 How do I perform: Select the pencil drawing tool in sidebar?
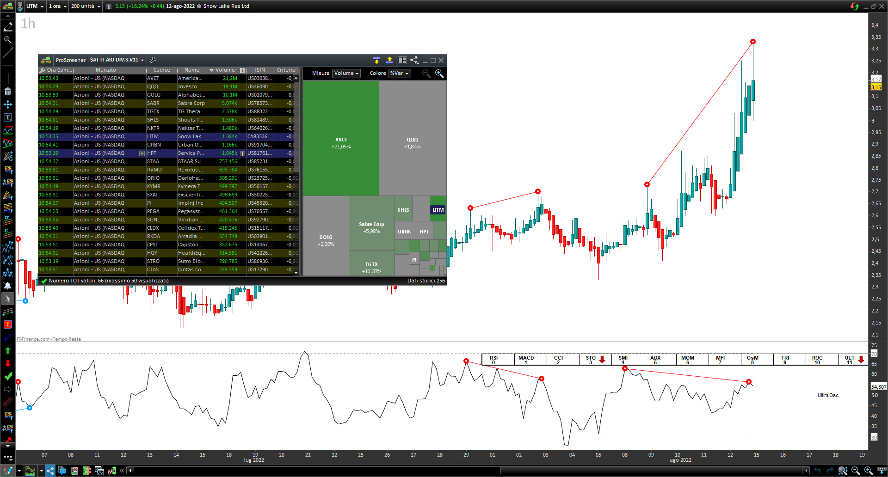[x=8, y=27]
